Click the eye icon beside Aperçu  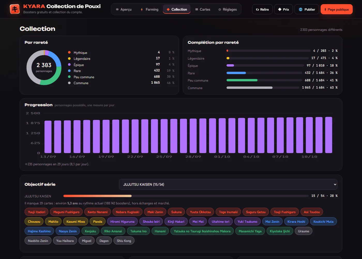point(117,10)
